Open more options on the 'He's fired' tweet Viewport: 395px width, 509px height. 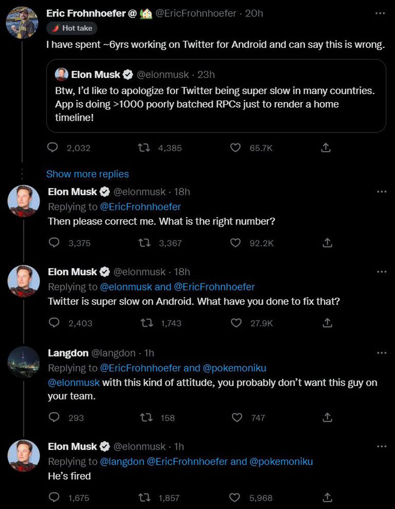click(x=381, y=446)
